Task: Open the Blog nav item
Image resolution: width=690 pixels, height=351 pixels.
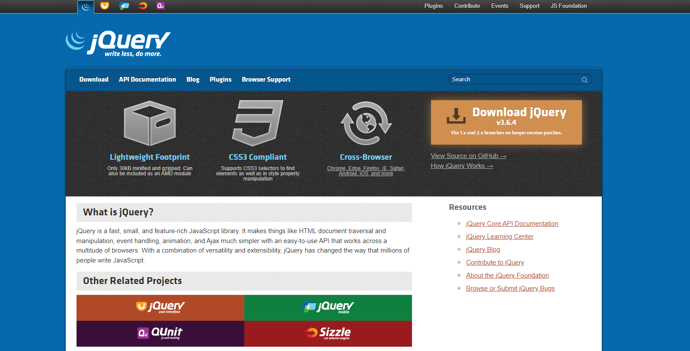Action: (193, 79)
